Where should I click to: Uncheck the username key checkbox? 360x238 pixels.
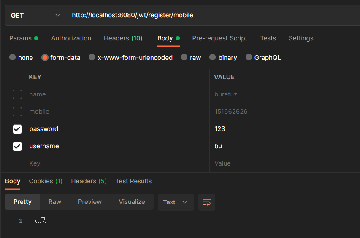coord(17,146)
